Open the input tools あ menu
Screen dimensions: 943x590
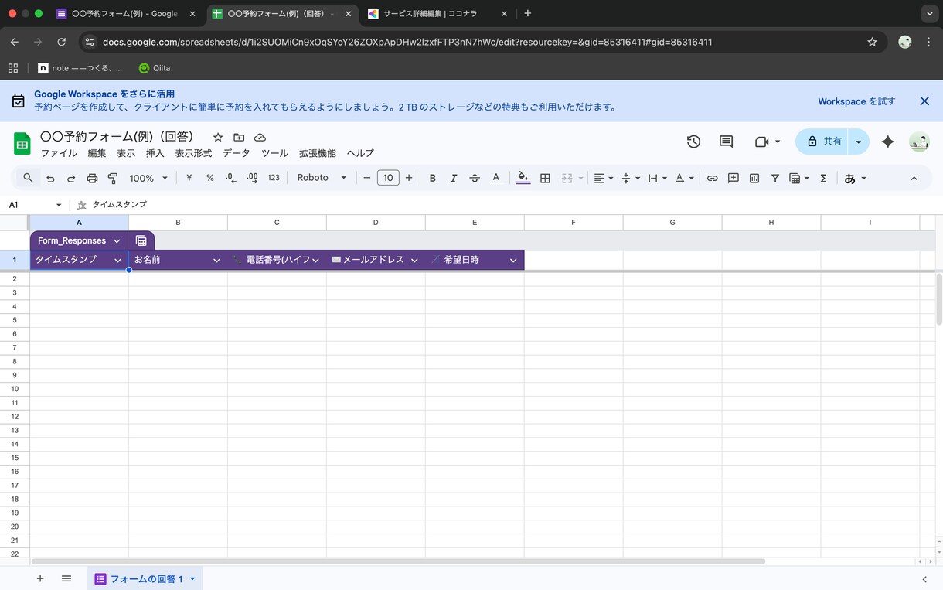[x=855, y=178]
